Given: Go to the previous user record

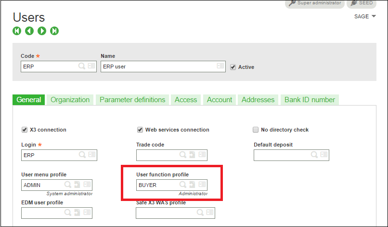Looking at the screenshot, I should click(x=29, y=31).
